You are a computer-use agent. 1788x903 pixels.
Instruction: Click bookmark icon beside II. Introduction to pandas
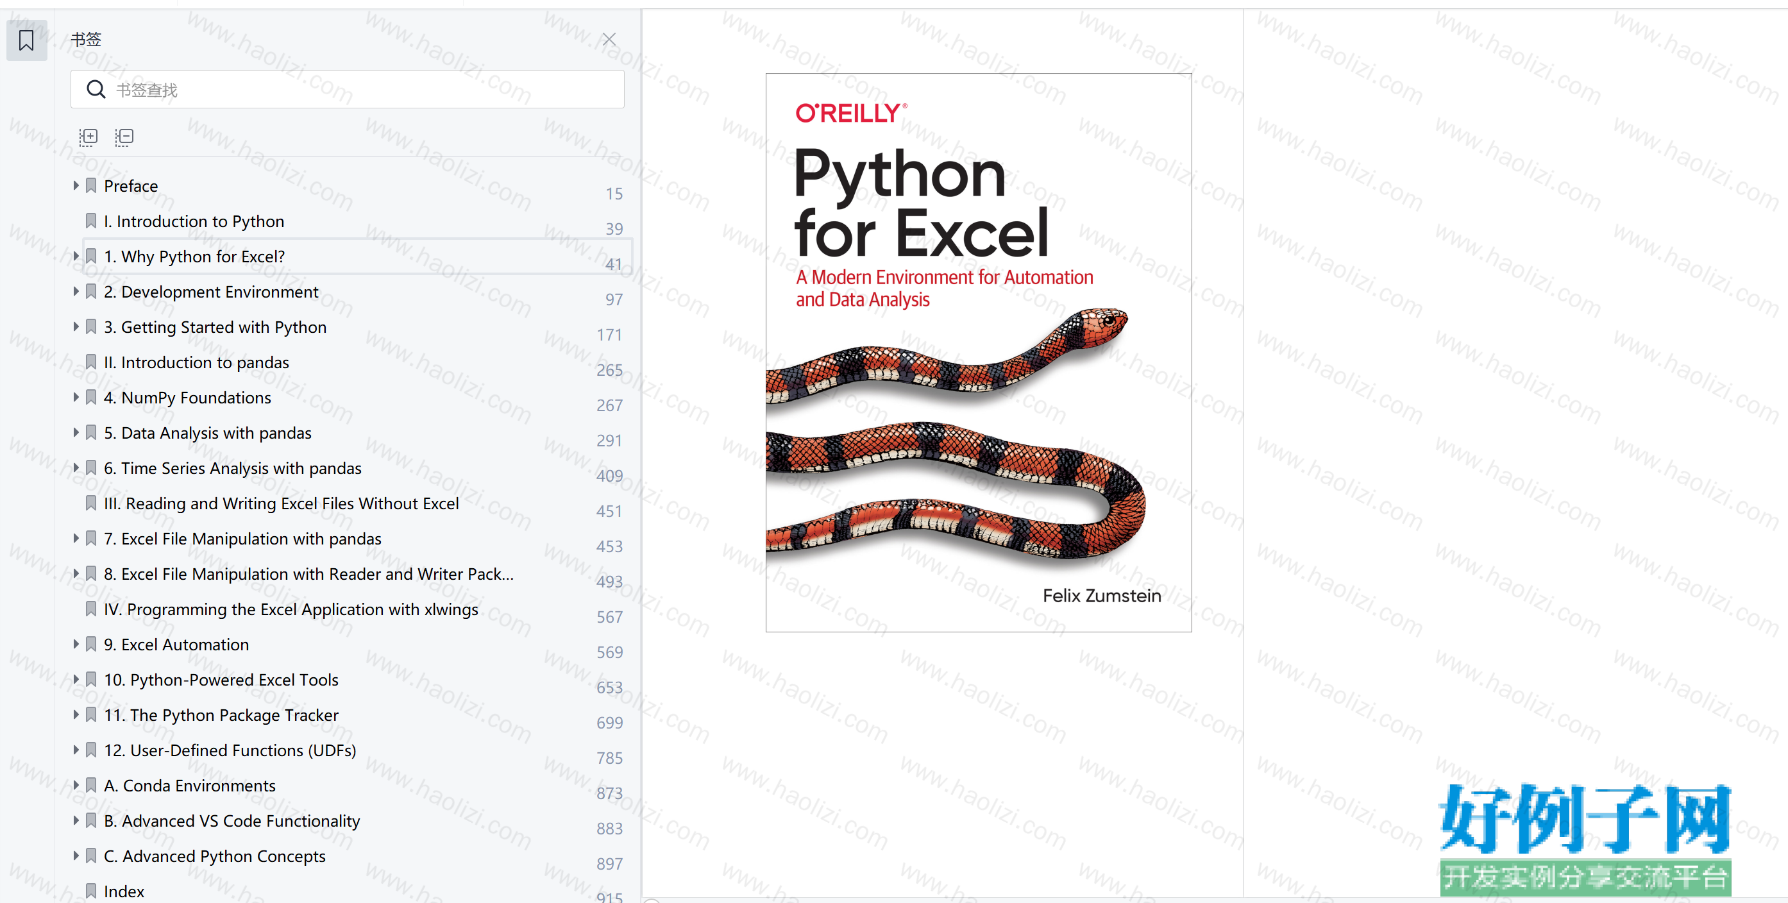point(91,362)
